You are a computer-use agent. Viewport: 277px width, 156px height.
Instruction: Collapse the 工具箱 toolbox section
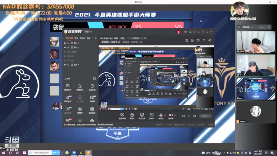pyautogui.click(x=94, y=79)
